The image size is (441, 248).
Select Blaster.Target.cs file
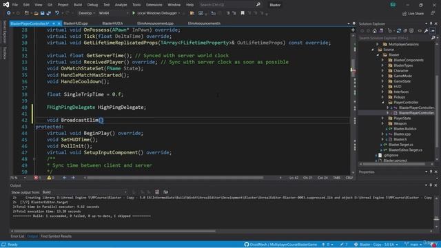tap(401, 145)
